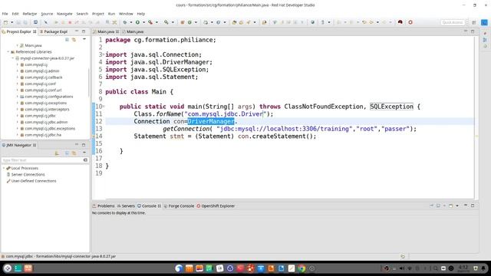Switch to the Forge Console tab

(179, 206)
